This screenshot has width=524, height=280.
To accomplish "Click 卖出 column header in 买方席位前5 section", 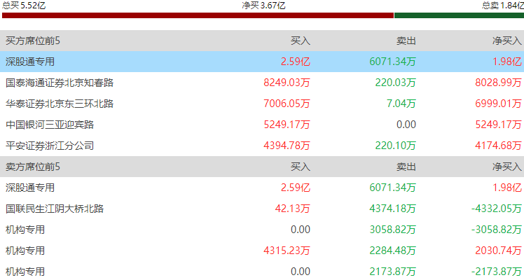I will pyautogui.click(x=406, y=41).
